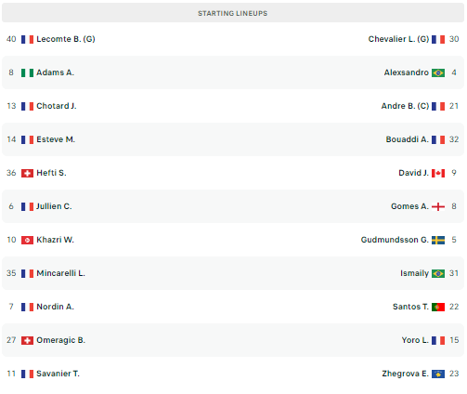The width and height of the screenshot is (467, 394).
Task: Click the Kosovo flag beside Zhegrova E.
Action: click(438, 374)
